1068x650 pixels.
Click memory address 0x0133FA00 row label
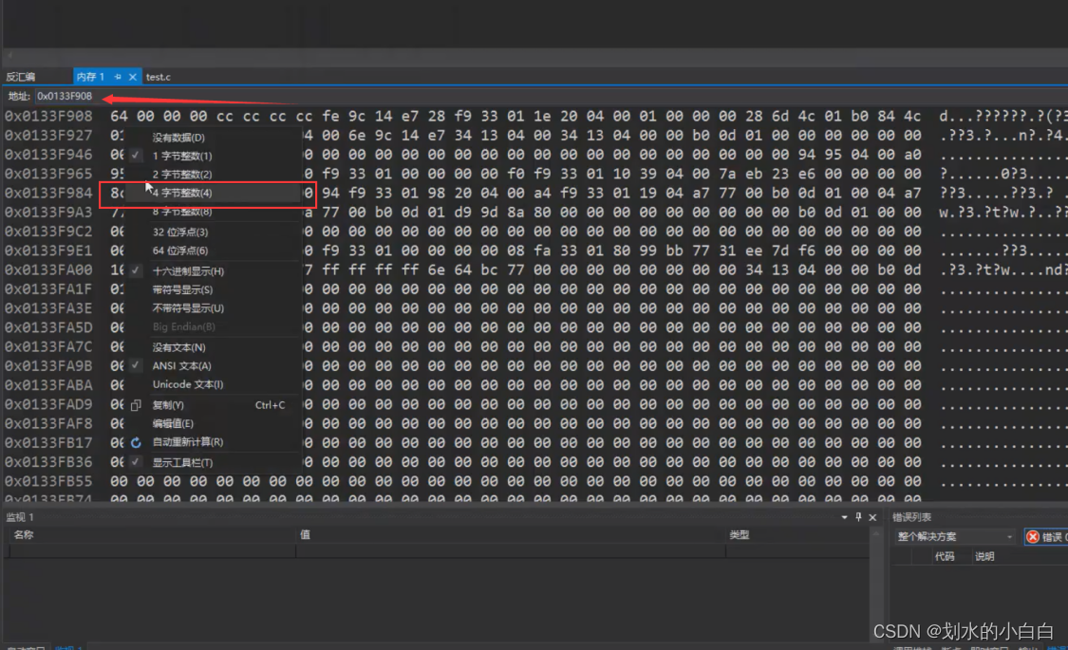click(48, 270)
